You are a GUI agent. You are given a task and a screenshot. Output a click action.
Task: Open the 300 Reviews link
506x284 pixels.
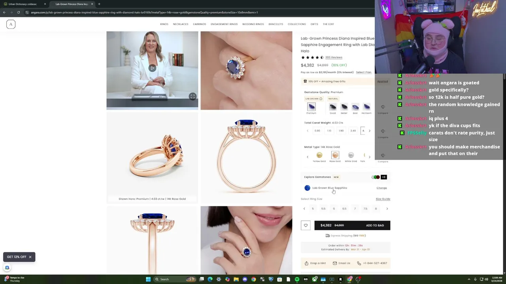point(334,57)
